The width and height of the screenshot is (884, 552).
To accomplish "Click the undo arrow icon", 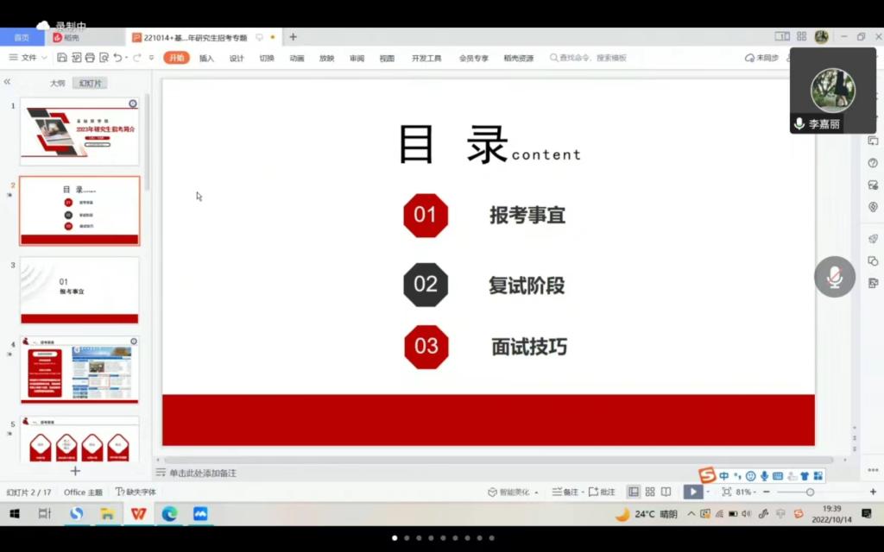I will 117,58.
